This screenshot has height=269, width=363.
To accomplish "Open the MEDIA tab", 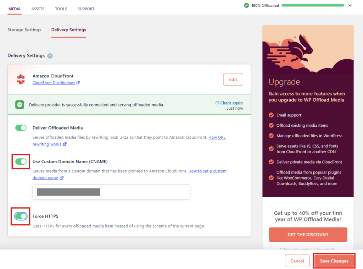I will [x=14, y=9].
